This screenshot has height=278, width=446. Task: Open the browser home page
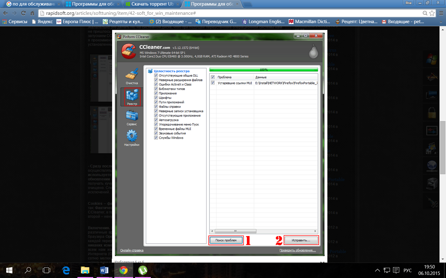(x=32, y=13)
